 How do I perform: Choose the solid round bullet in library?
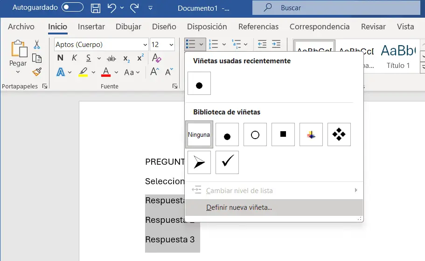pos(227,134)
